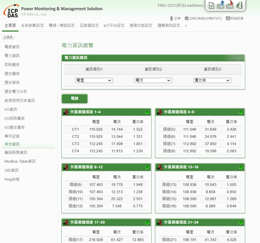Click the meter icon of 外區廊道插座 13~16
The image size is (260, 243).
[160, 167]
